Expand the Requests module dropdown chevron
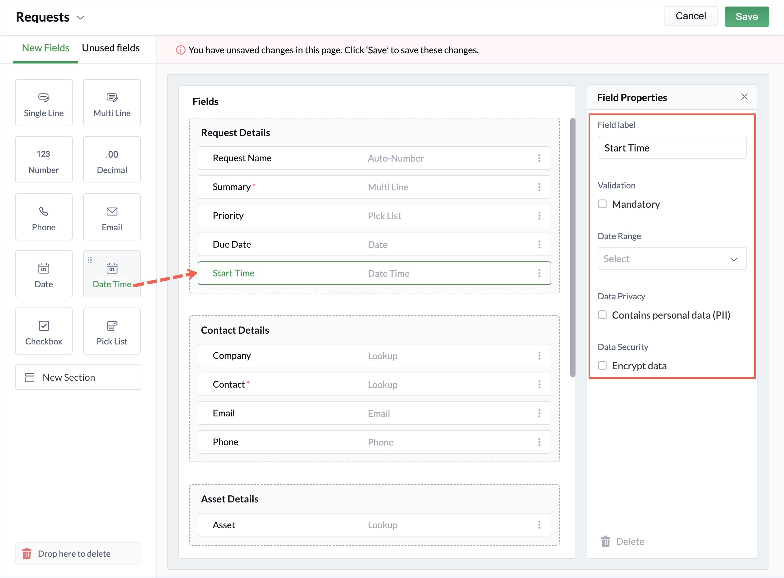Screen dimensions: 784x578 click(x=81, y=17)
